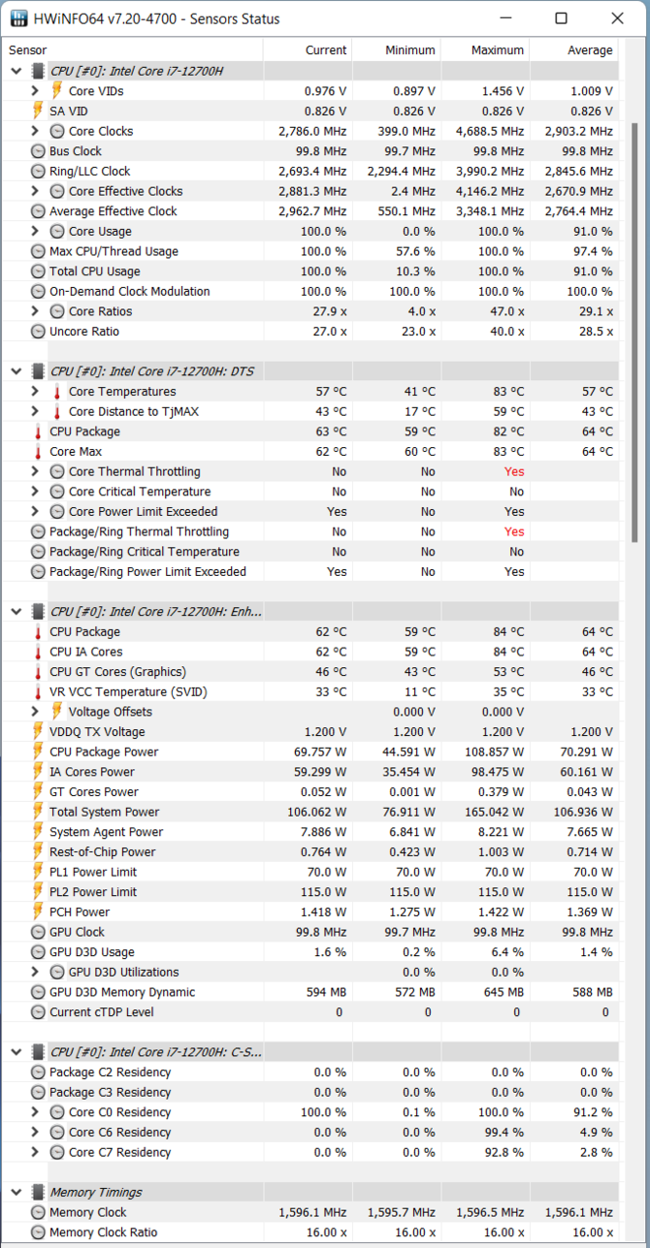Click the Average column header
Viewport: 650px width, 1248px height.
[574, 50]
